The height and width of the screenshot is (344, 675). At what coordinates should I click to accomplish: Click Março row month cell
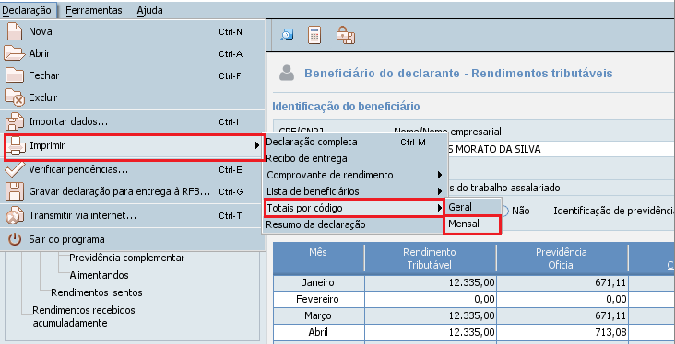pos(318,315)
